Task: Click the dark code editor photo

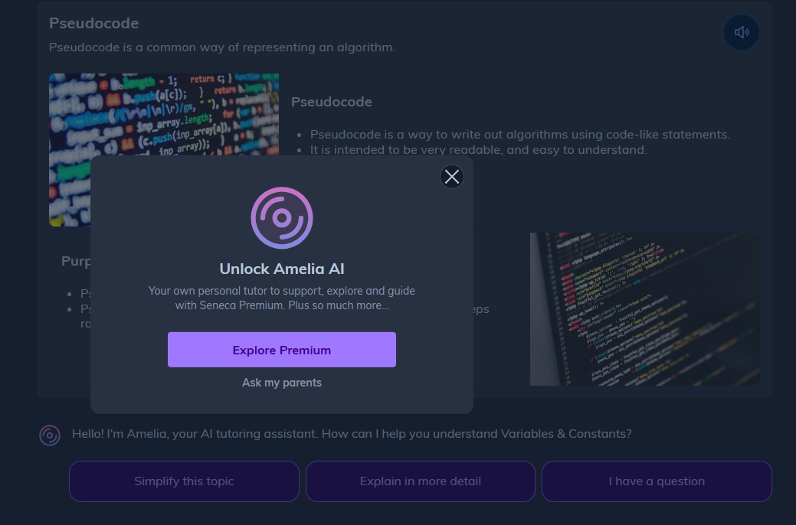Action: coord(644,309)
